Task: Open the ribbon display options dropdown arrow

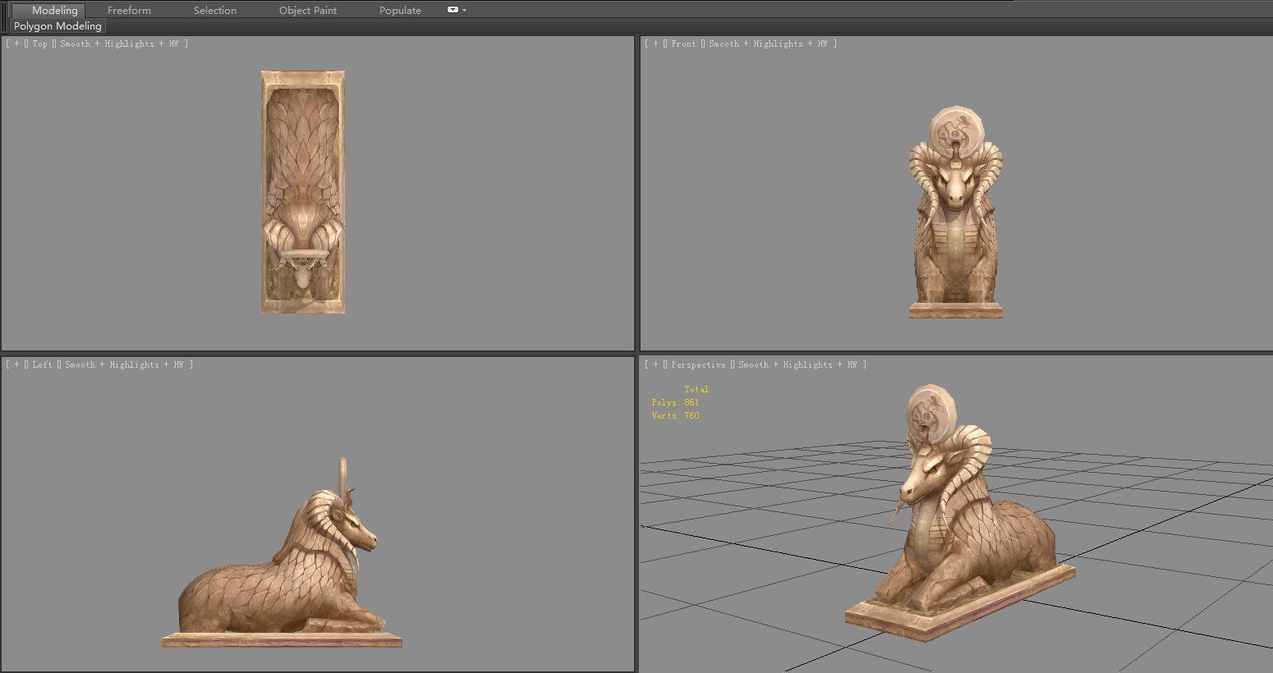Action: pos(465,11)
